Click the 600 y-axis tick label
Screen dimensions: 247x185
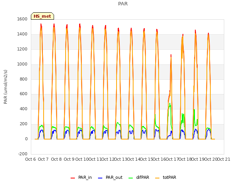point(24,94)
